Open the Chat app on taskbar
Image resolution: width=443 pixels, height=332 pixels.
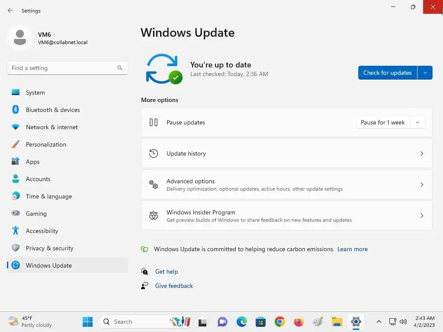click(x=222, y=322)
